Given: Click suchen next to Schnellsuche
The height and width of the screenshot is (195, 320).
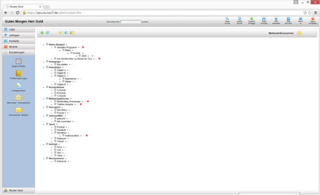Looking at the screenshot, I should click(145, 22).
